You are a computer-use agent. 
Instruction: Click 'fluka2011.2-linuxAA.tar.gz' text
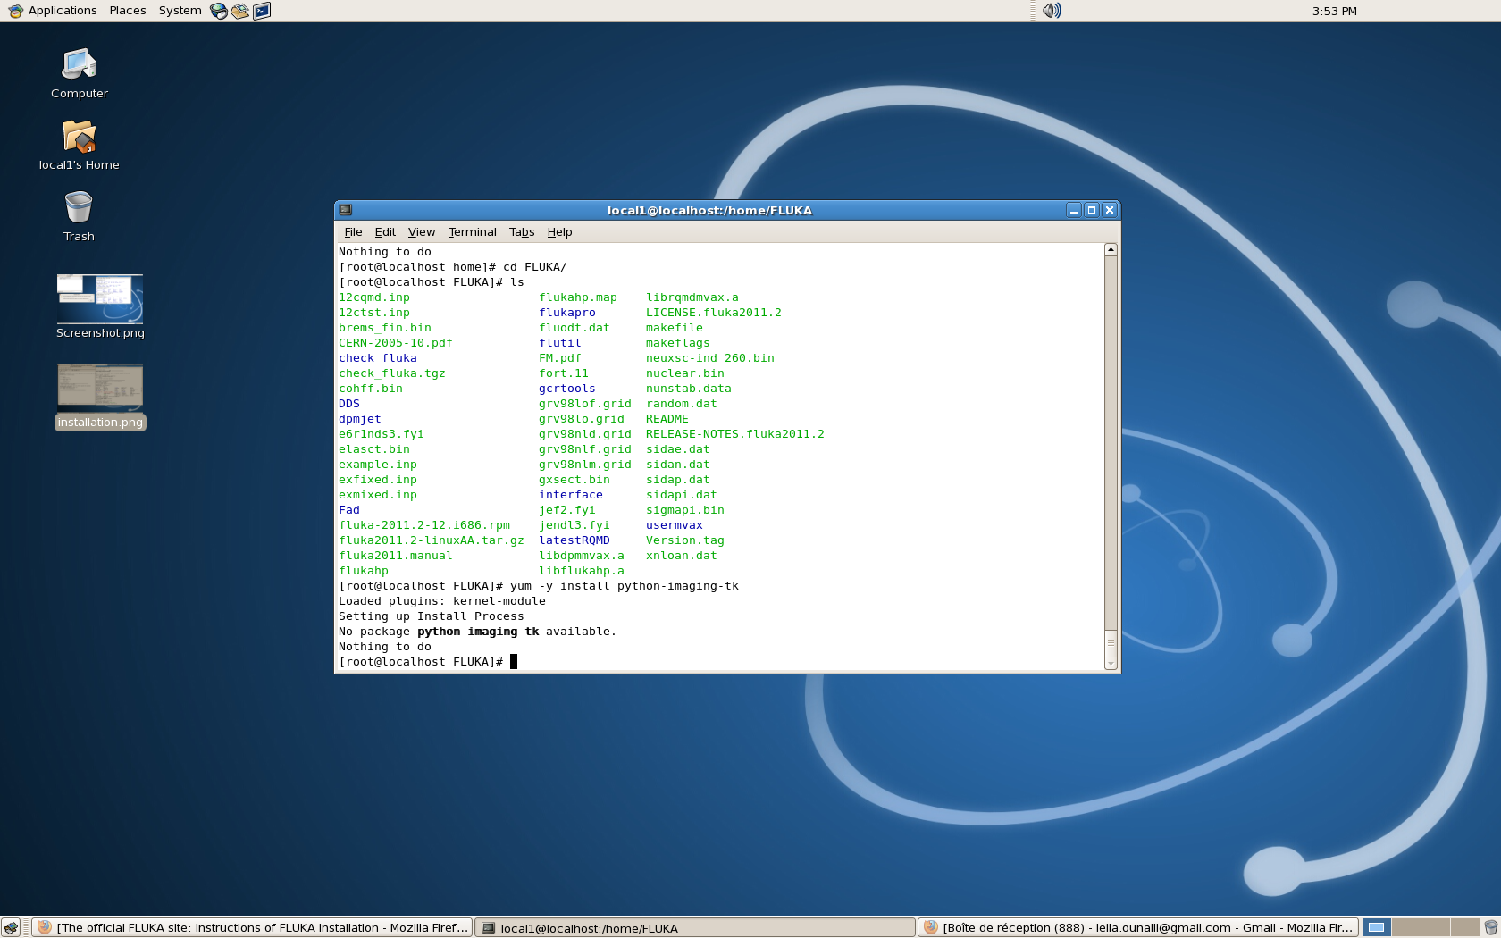(x=432, y=540)
